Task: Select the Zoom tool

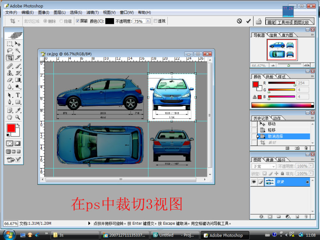Action: point(18,117)
